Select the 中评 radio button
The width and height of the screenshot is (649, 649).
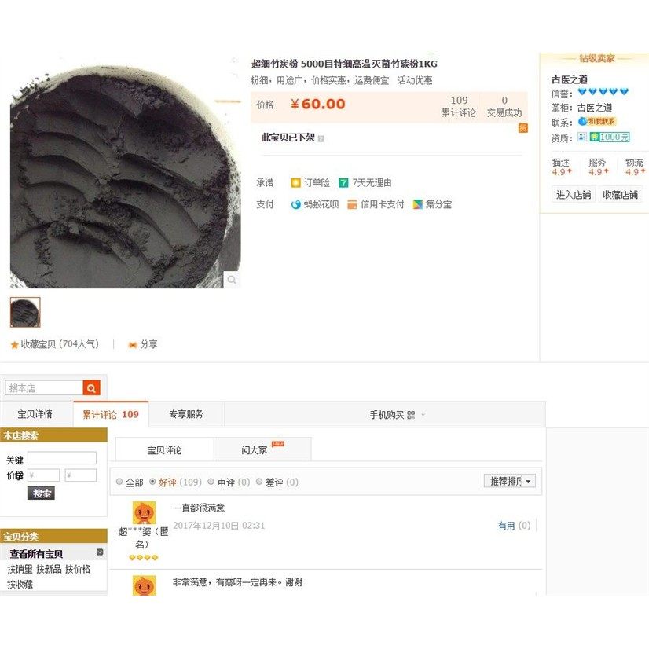click(x=211, y=482)
